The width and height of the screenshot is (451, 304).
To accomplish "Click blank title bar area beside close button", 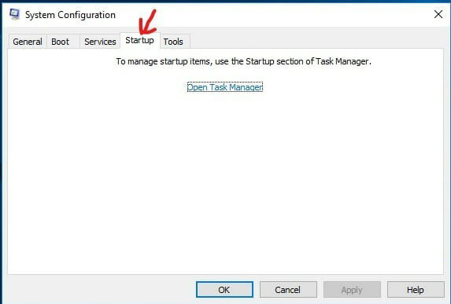I will click(x=273, y=14).
